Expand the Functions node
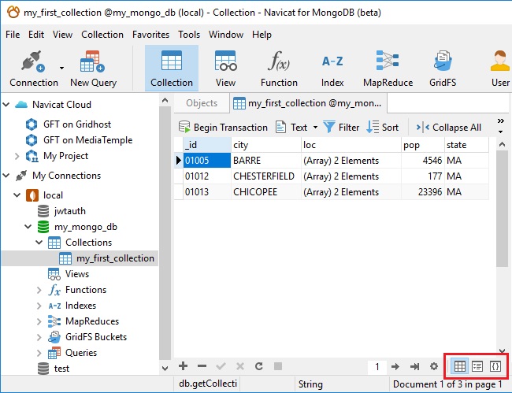The width and height of the screenshot is (512, 393). pyautogui.click(x=39, y=290)
